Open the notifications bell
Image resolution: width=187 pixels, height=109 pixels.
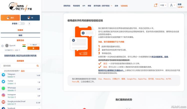pyautogui.click(x=156, y=5)
